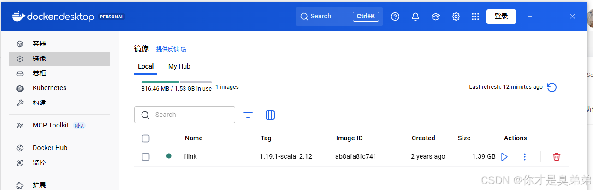Viewport: 593px width, 190px height.
Task: Delete the flink image with trash icon
Action: [x=557, y=157]
